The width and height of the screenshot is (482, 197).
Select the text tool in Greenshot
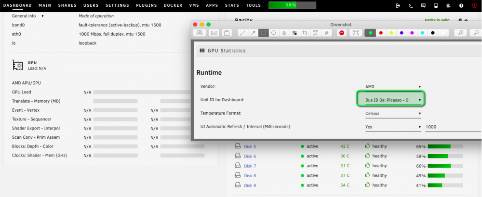[x=315, y=33]
